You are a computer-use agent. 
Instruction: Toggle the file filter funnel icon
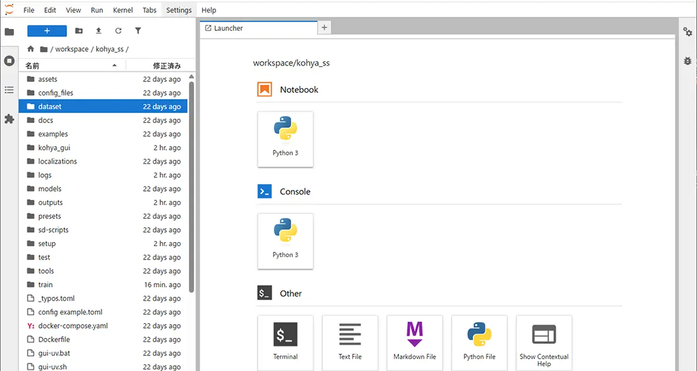point(138,31)
